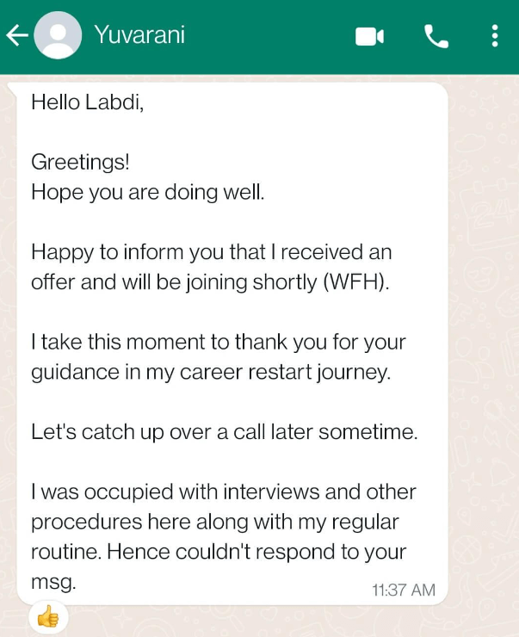The height and width of the screenshot is (637, 519).
Task: Open Yuvarani's profile picture avatar
Action: coord(59,36)
